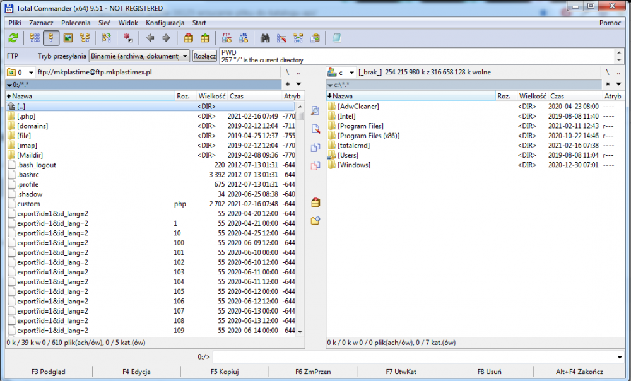Open the Notepad icon in toolbar
Viewport: 631px width, 381px height.
[337, 38]
